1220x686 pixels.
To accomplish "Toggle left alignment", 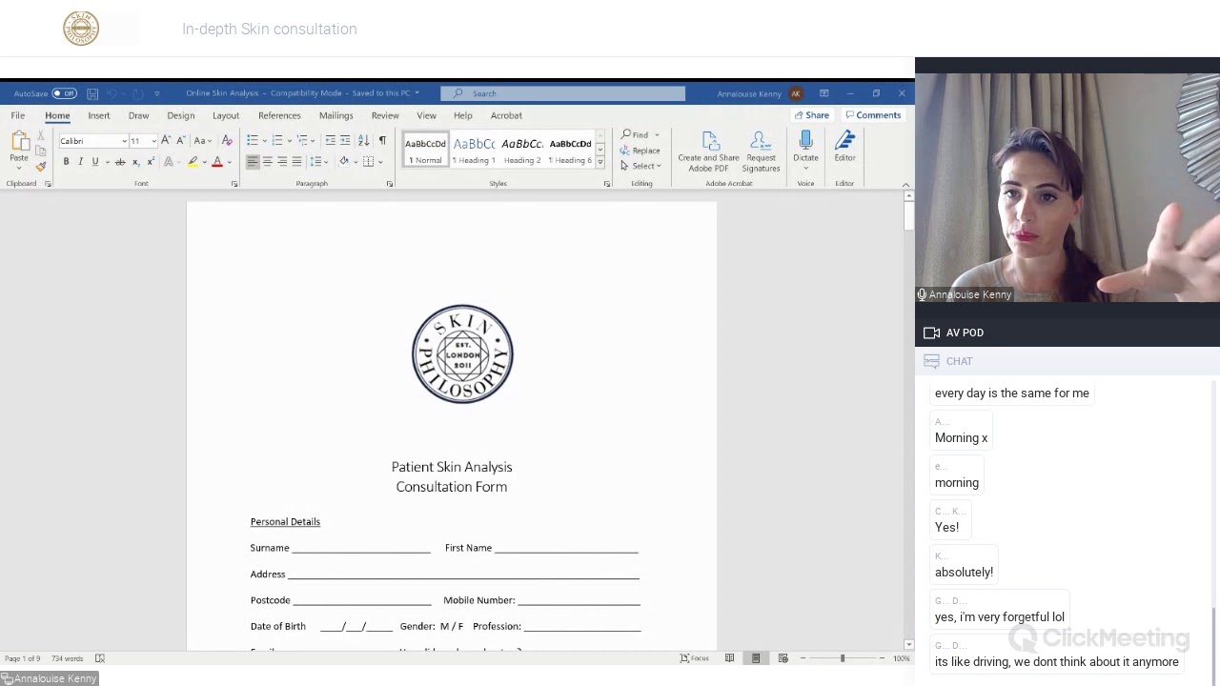I will point(253,162).
